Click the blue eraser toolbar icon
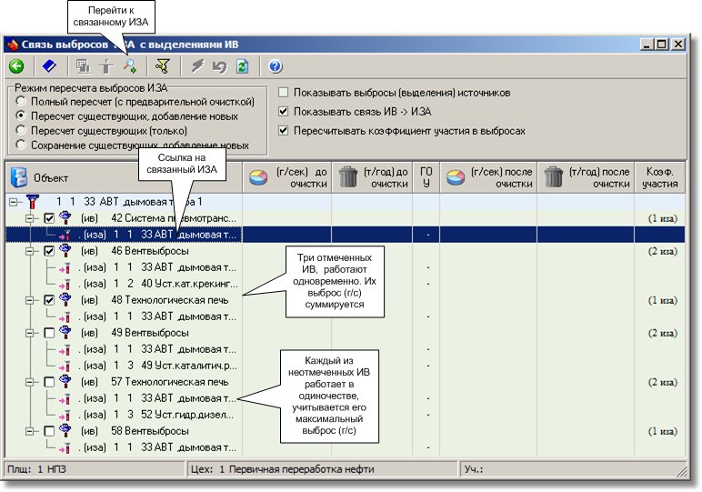The height and width of the screenshot is (492, 702). click(x=49, y=65)
